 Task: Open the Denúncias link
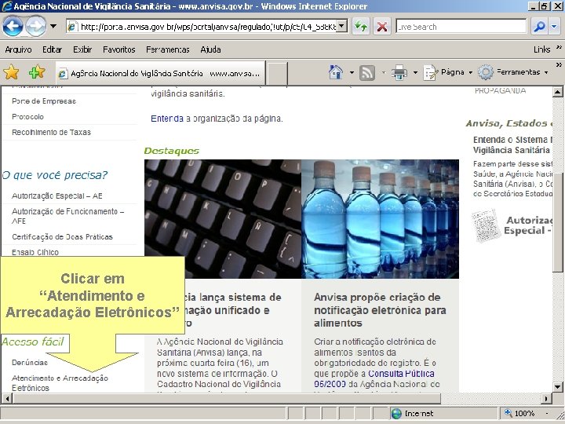30,362
